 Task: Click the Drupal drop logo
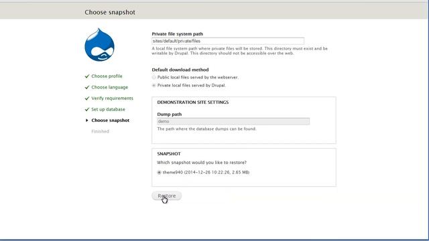click(x=100, y=45)
